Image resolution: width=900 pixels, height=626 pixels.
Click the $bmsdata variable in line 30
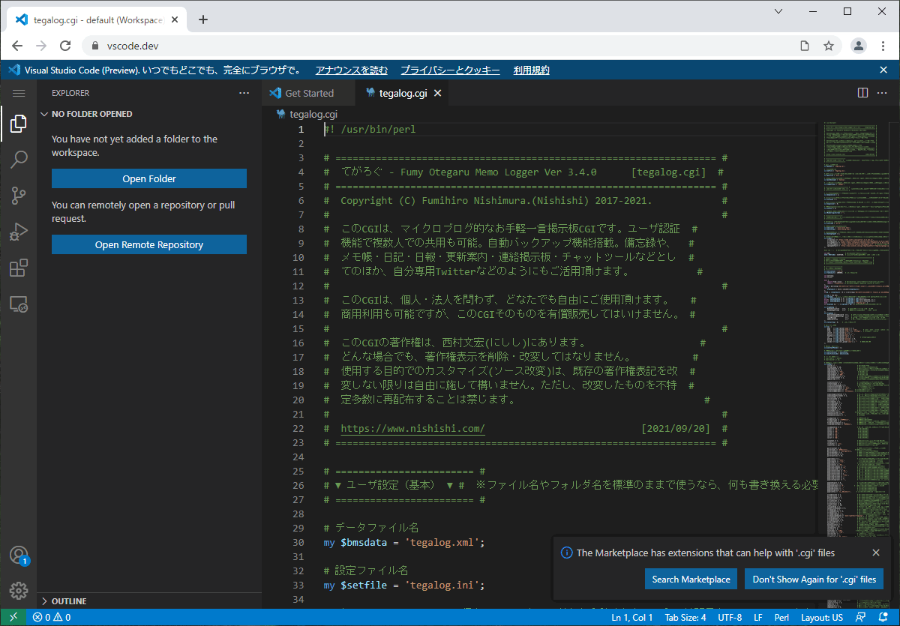(x=364, y=542)
